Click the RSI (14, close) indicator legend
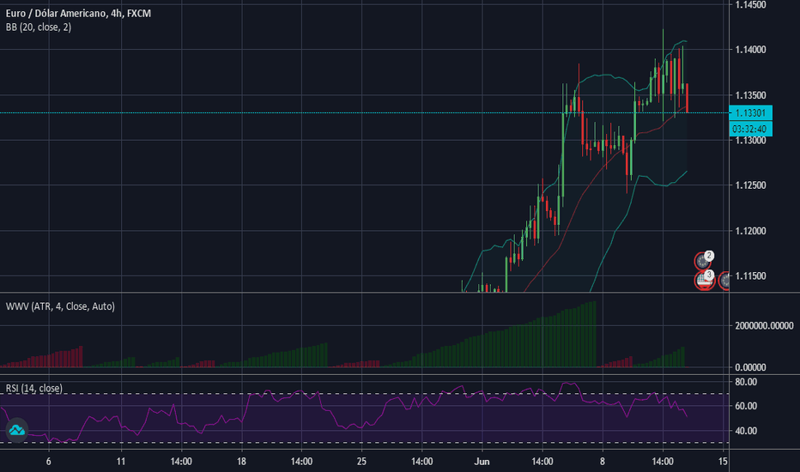This screenshot has width=800, height=472. 34,388
